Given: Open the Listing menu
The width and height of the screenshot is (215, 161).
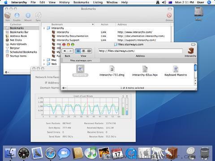Looking at the screenshot, I should point(98,2).
